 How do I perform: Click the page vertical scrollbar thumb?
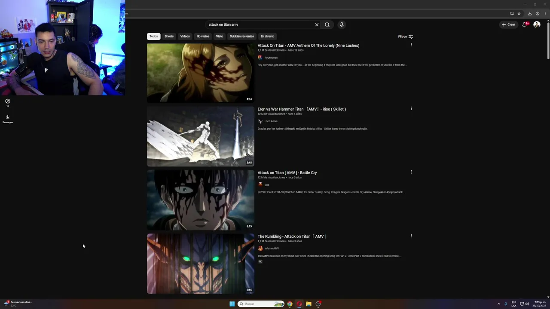[x=548, y=41]
